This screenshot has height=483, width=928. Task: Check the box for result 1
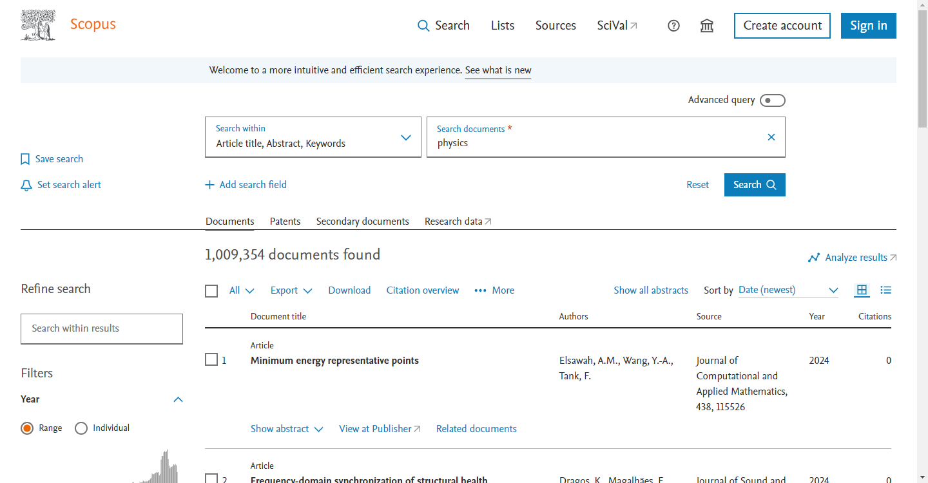pyautogui.click(x=211, y=359)
